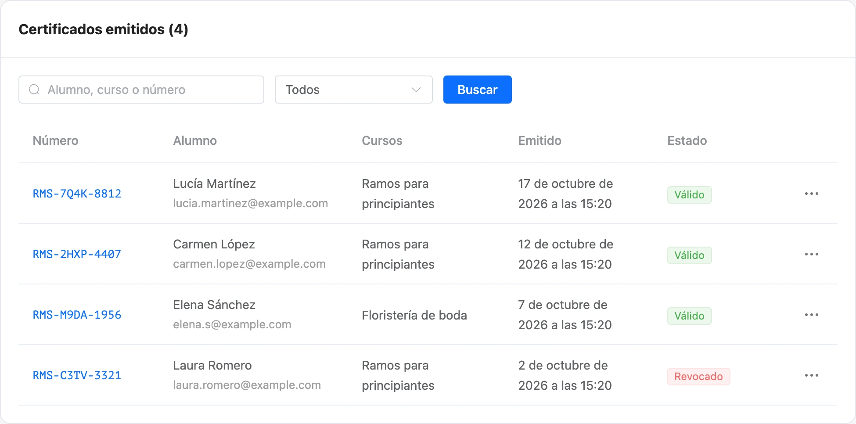Click the Buscar button
856x424 pixels.
coord(477,90)
